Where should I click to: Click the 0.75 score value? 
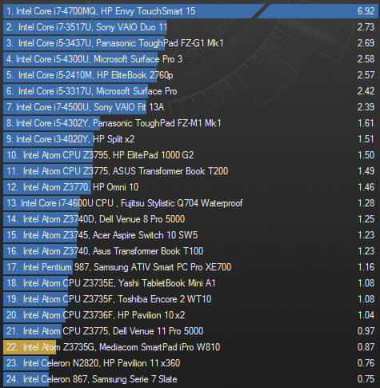tap(366, 379)
